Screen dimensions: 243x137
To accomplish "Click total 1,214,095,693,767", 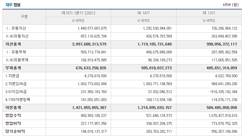I will (155, 108).
